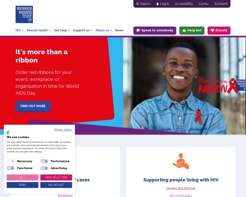Click the cookie banner logo icon
246x197 pixels.
click(x=8, y=133)
